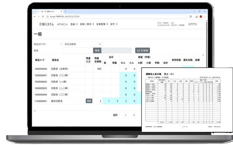Click the Google address bar field
Image resolution: width=233 pixels, height=145 pixels.
(x=116, y=17)
